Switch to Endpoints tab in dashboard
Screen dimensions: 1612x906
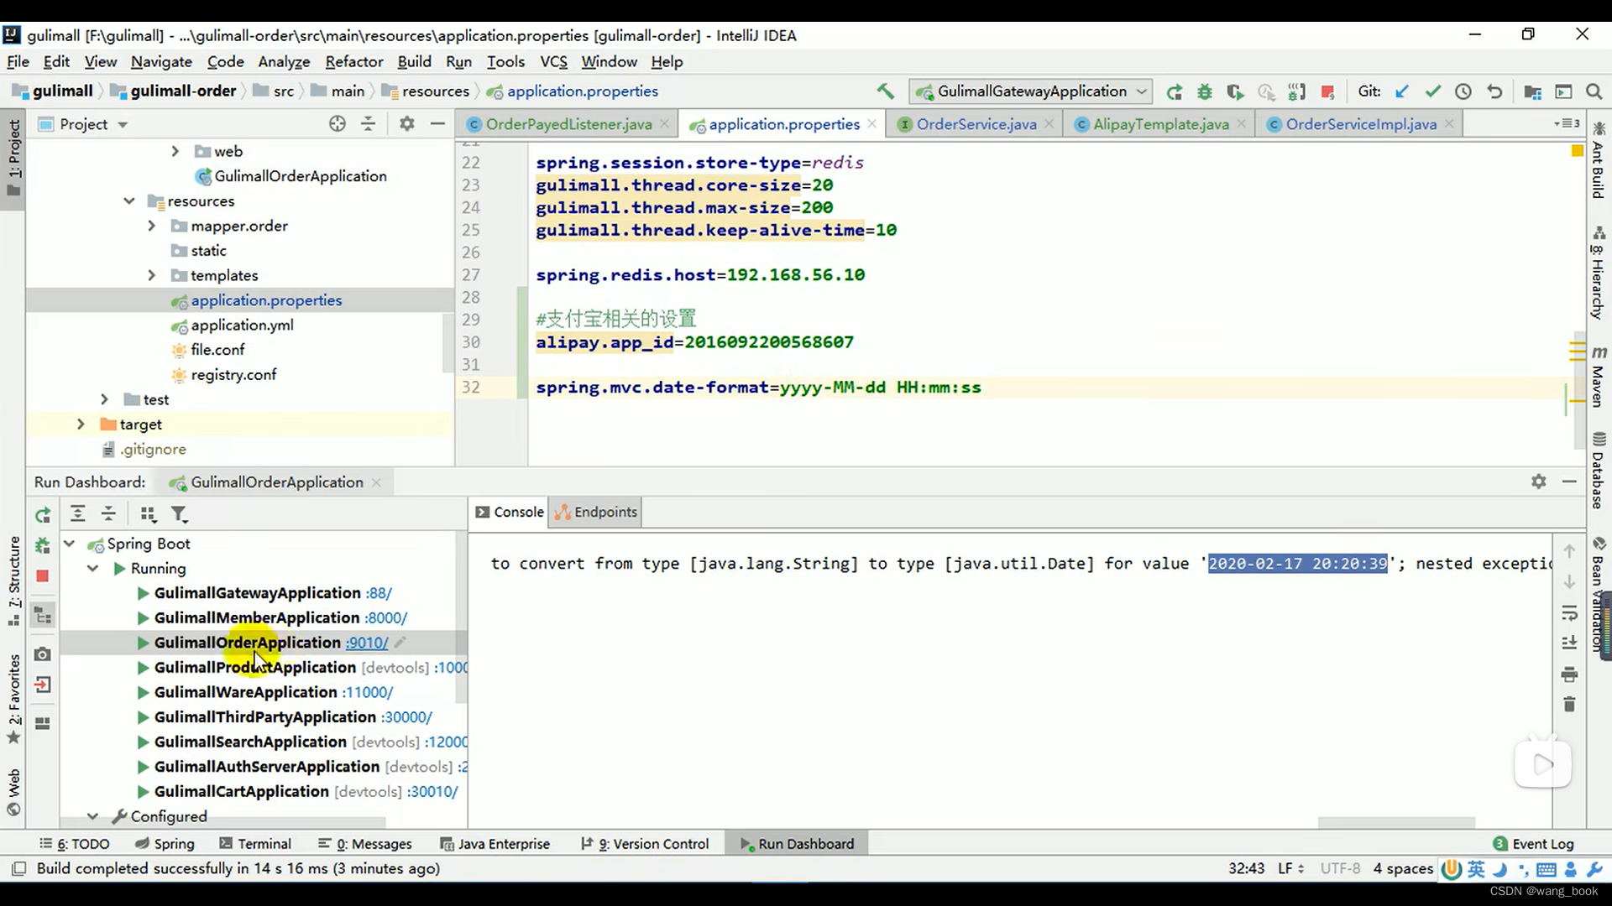pos(597,512)
